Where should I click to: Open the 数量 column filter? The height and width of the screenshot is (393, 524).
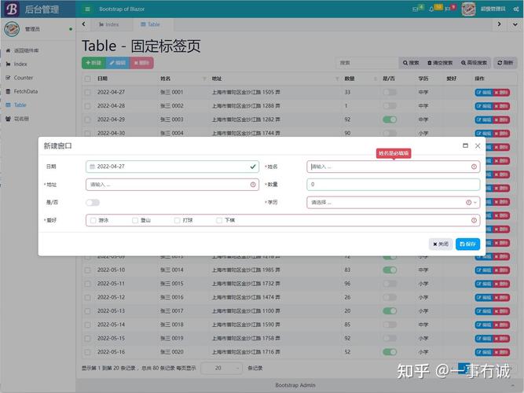point(376,79)
